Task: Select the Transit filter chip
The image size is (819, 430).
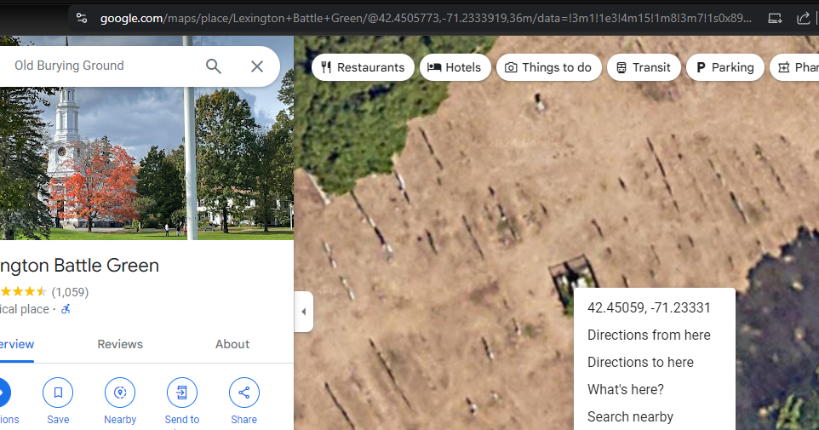Action: pos(644,67)
